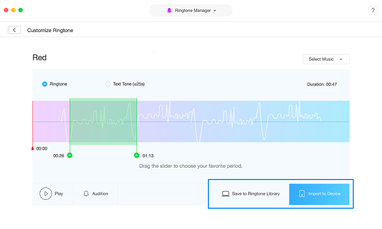Select the Text Tone (≤25s) radio option
The height and width of the screenshot is (229, 382).
(x=108, y=84)
